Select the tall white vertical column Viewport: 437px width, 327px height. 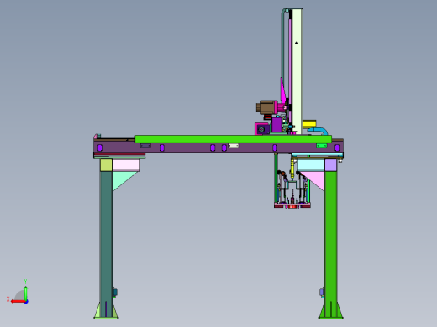297,71
